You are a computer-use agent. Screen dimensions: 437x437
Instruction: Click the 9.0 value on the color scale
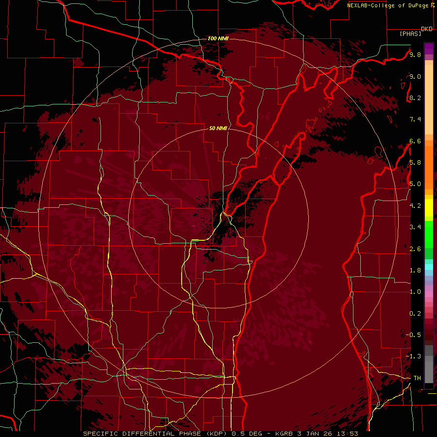pyautogui.click(x=415, y=76)
